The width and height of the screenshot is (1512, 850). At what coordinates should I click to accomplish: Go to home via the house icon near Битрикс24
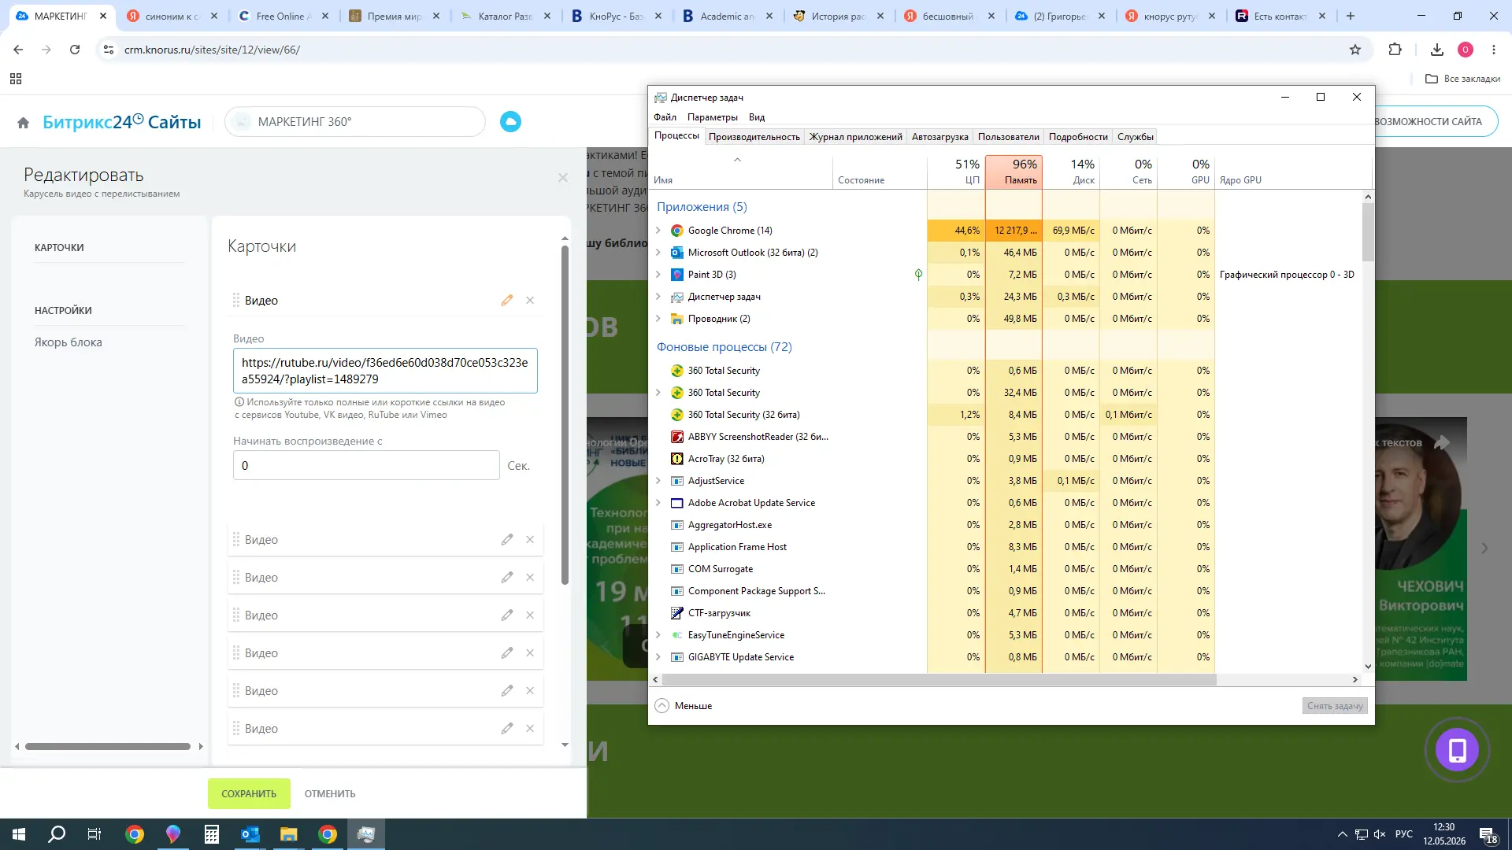tap(23, 123)
